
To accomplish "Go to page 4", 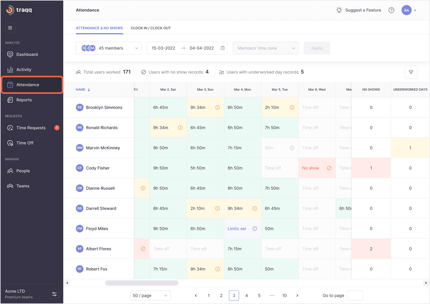I will [246, 296].
